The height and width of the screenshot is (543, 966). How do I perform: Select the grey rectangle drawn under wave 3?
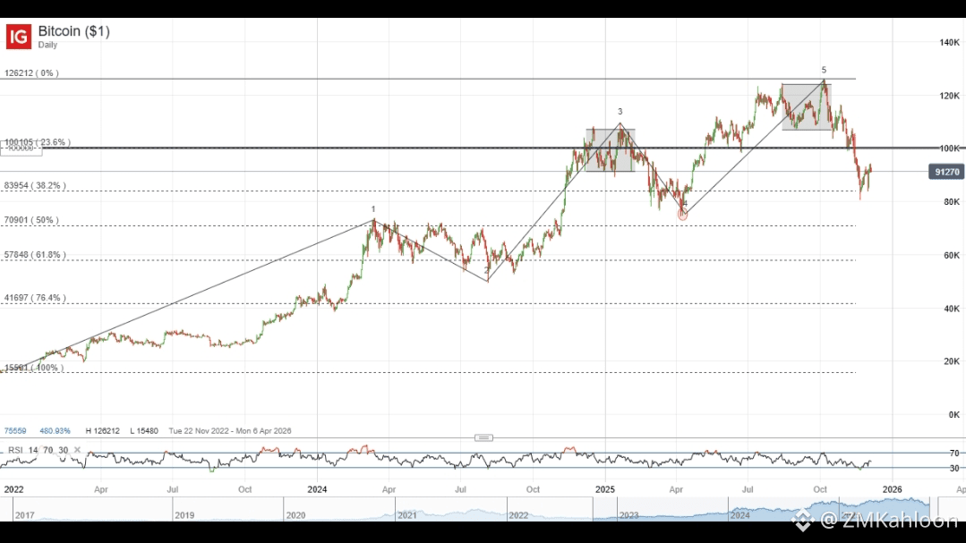tap(610, 150)
